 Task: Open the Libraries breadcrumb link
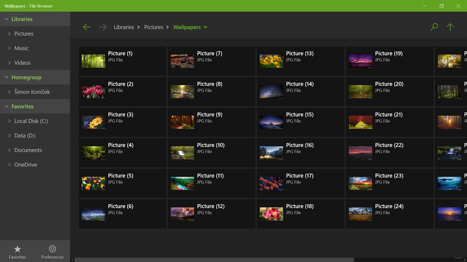[124, 27]
